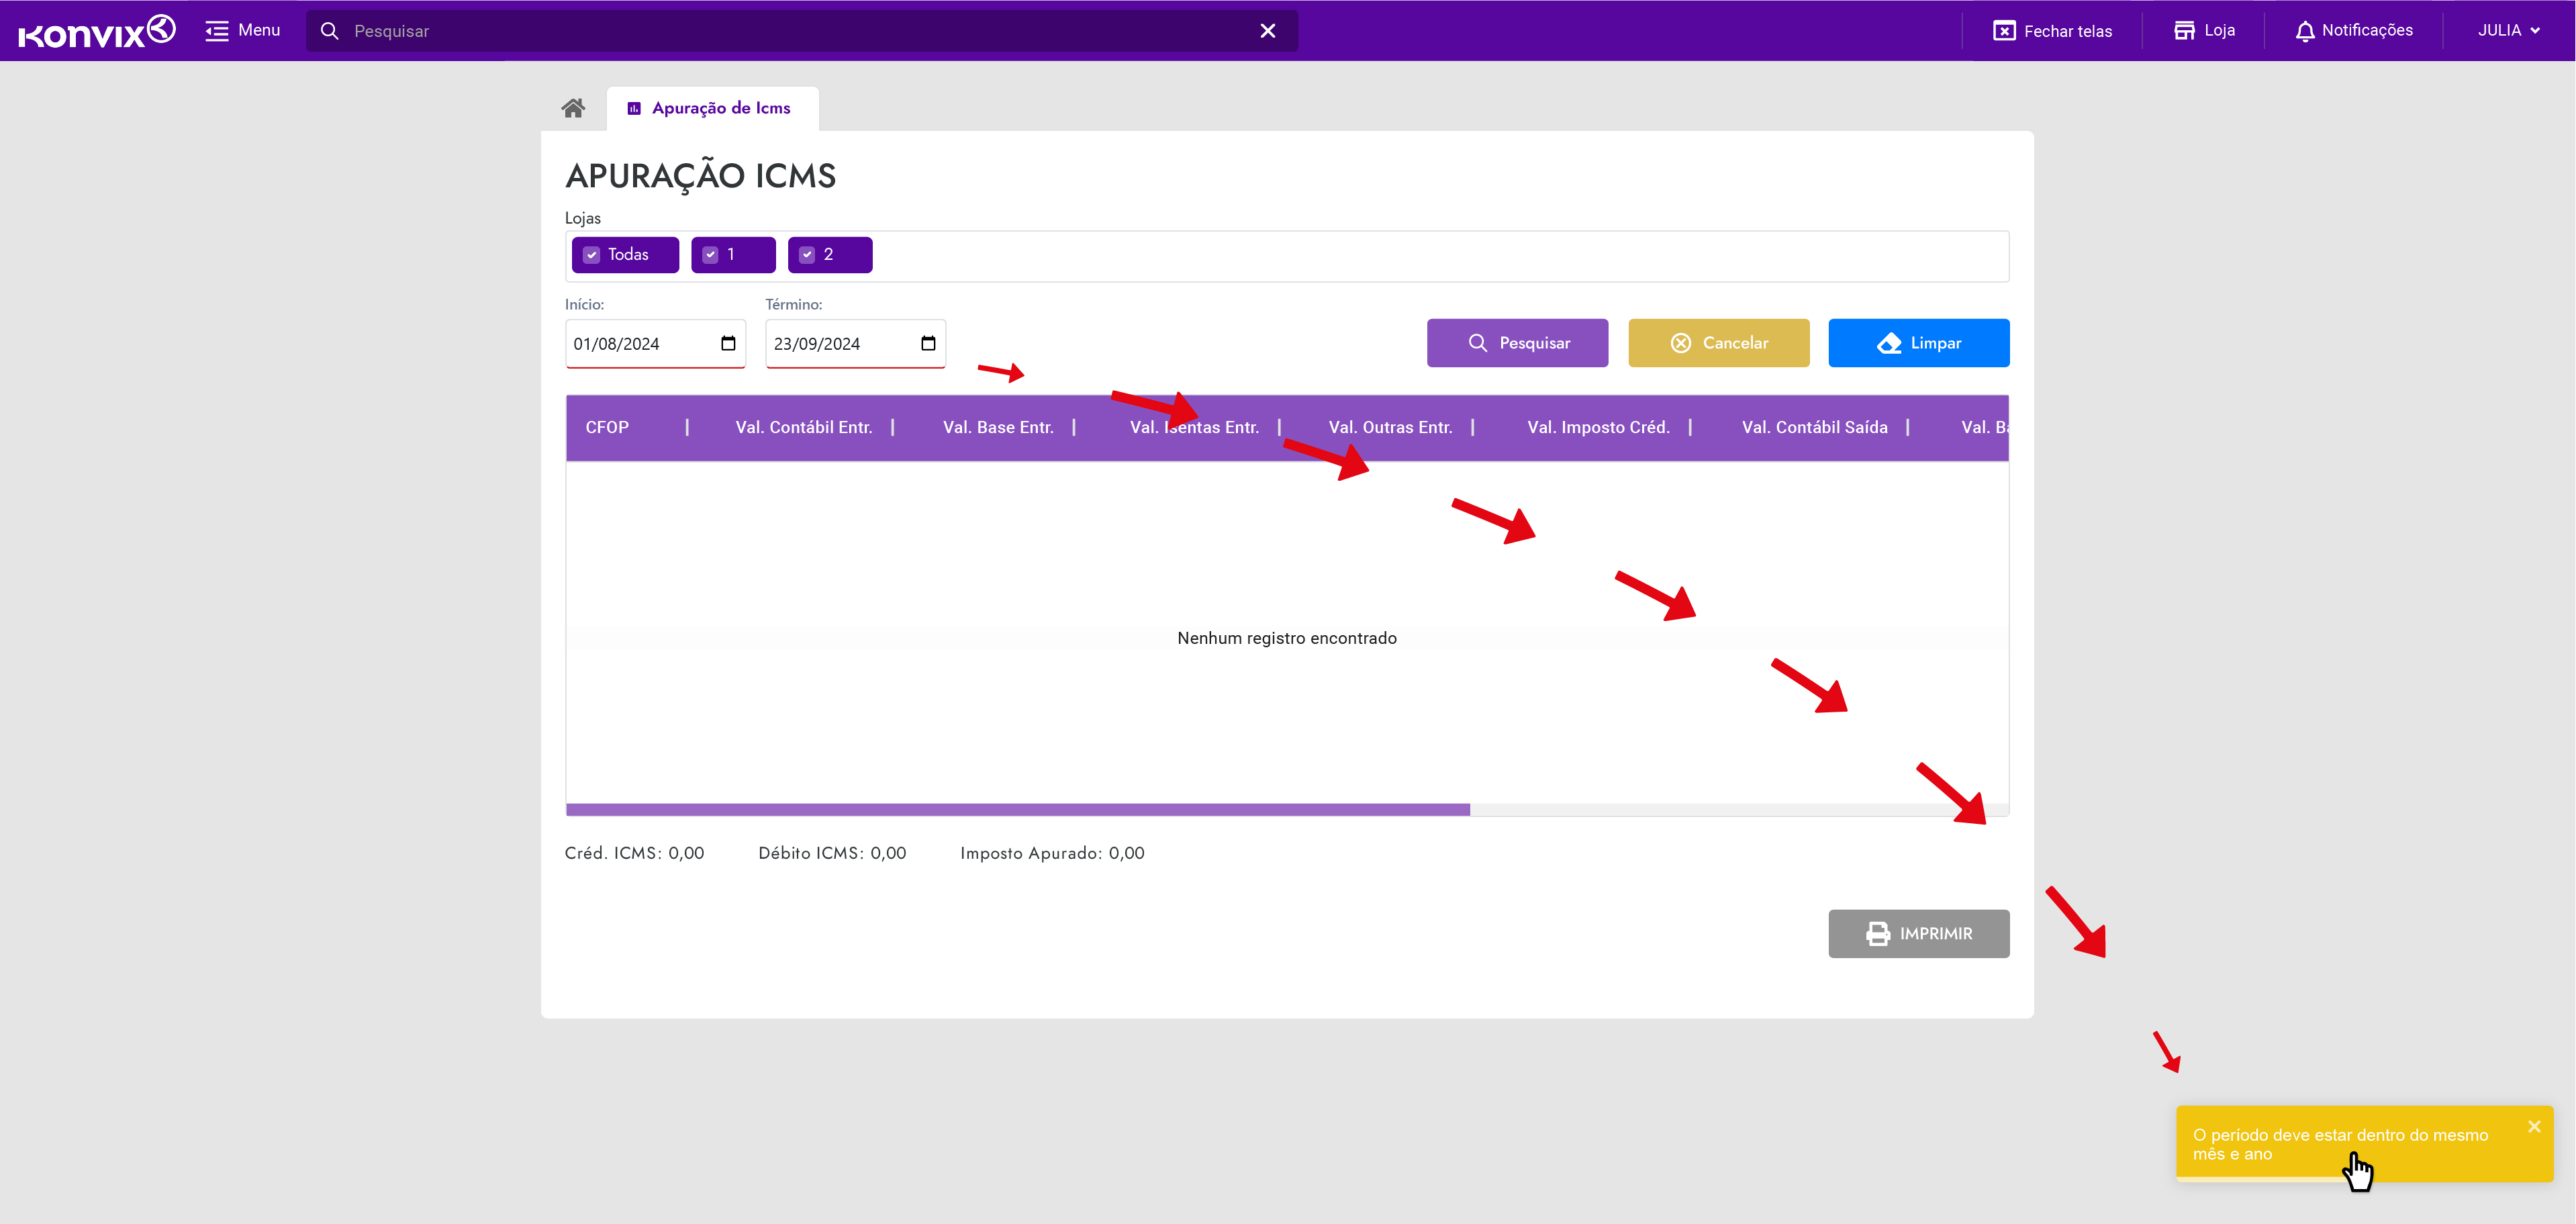Viewport: 2576px width, 1224px height.
Task: Click the home icon tab
Action: 573,108
